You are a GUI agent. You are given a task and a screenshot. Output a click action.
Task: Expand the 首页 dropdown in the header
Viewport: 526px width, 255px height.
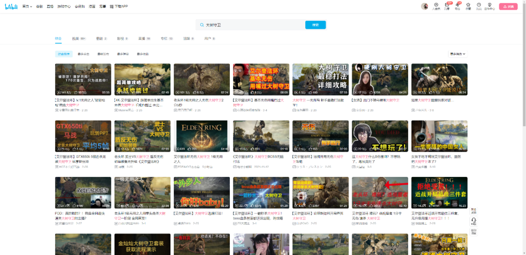pos(27,7)
